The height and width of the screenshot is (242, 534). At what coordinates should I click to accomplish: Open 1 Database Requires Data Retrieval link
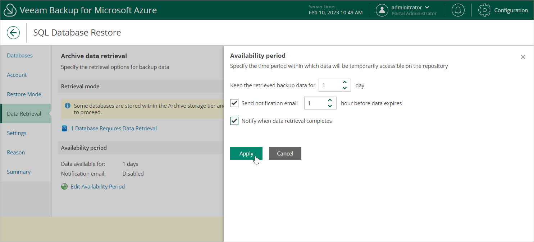tap(114, 129)
